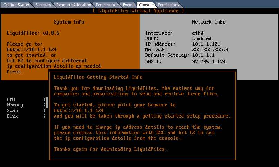Click the LiquidFiles Virtual Appliance title banner
The image size is (279, 167).
(139, 11)
